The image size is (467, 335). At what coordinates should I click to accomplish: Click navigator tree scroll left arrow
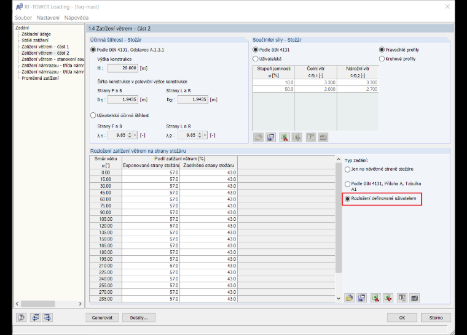click(17, 304)
